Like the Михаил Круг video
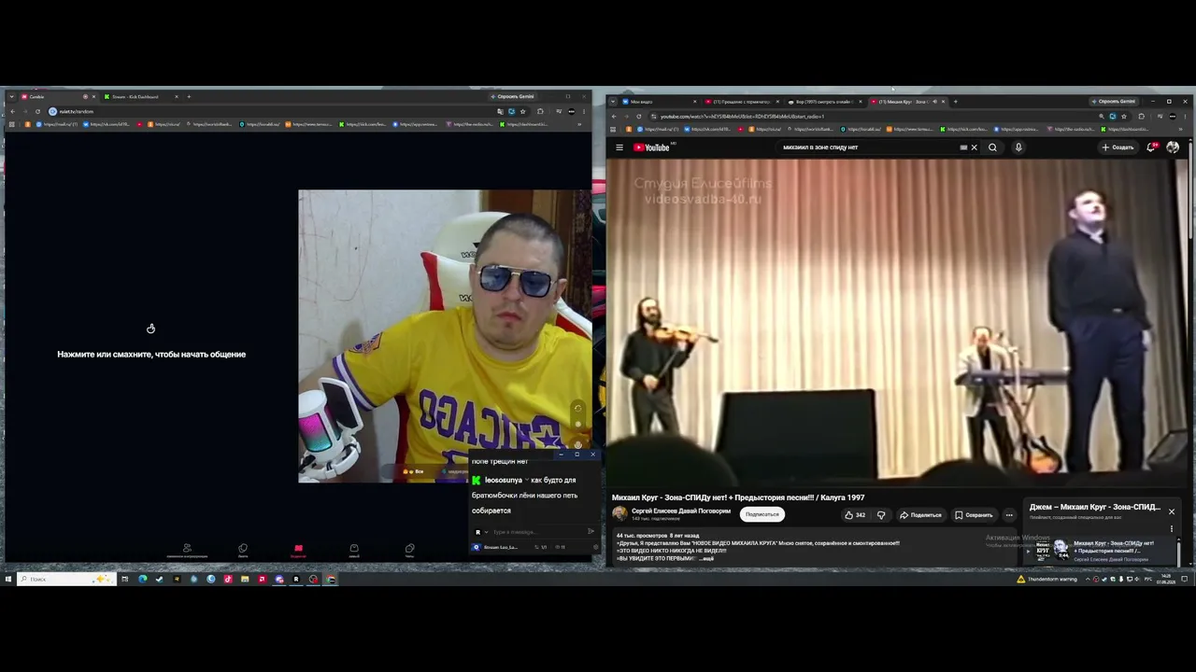1196x672 pixels. tap(855, 514)
